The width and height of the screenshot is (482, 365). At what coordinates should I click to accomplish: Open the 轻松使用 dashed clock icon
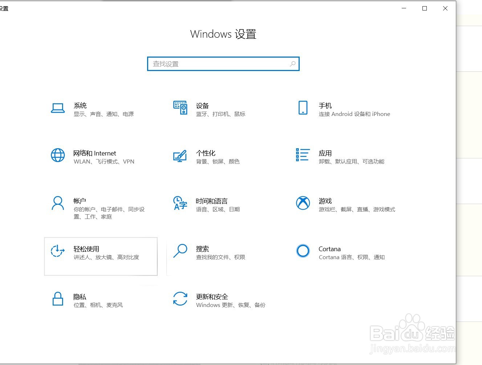[58, 250]
